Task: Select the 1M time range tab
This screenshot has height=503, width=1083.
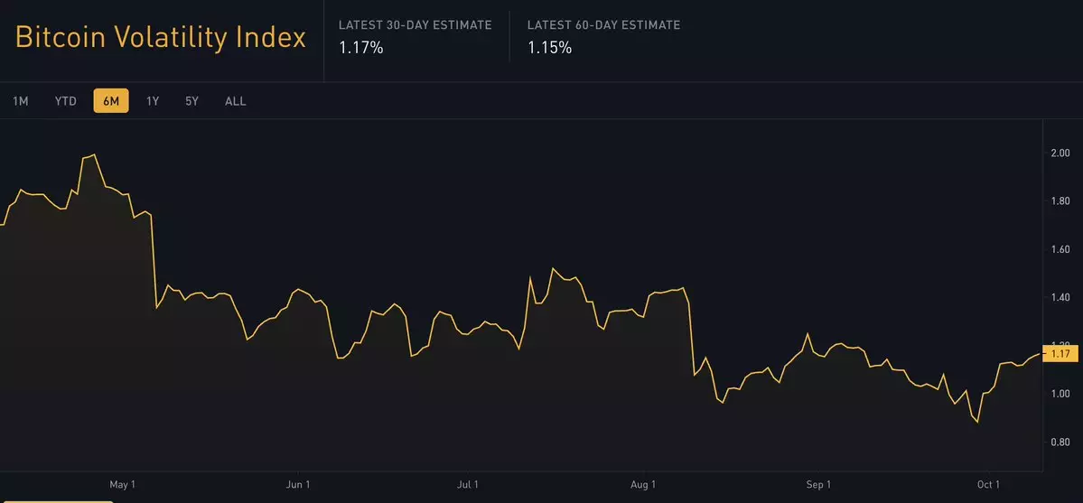Action: 21,101
